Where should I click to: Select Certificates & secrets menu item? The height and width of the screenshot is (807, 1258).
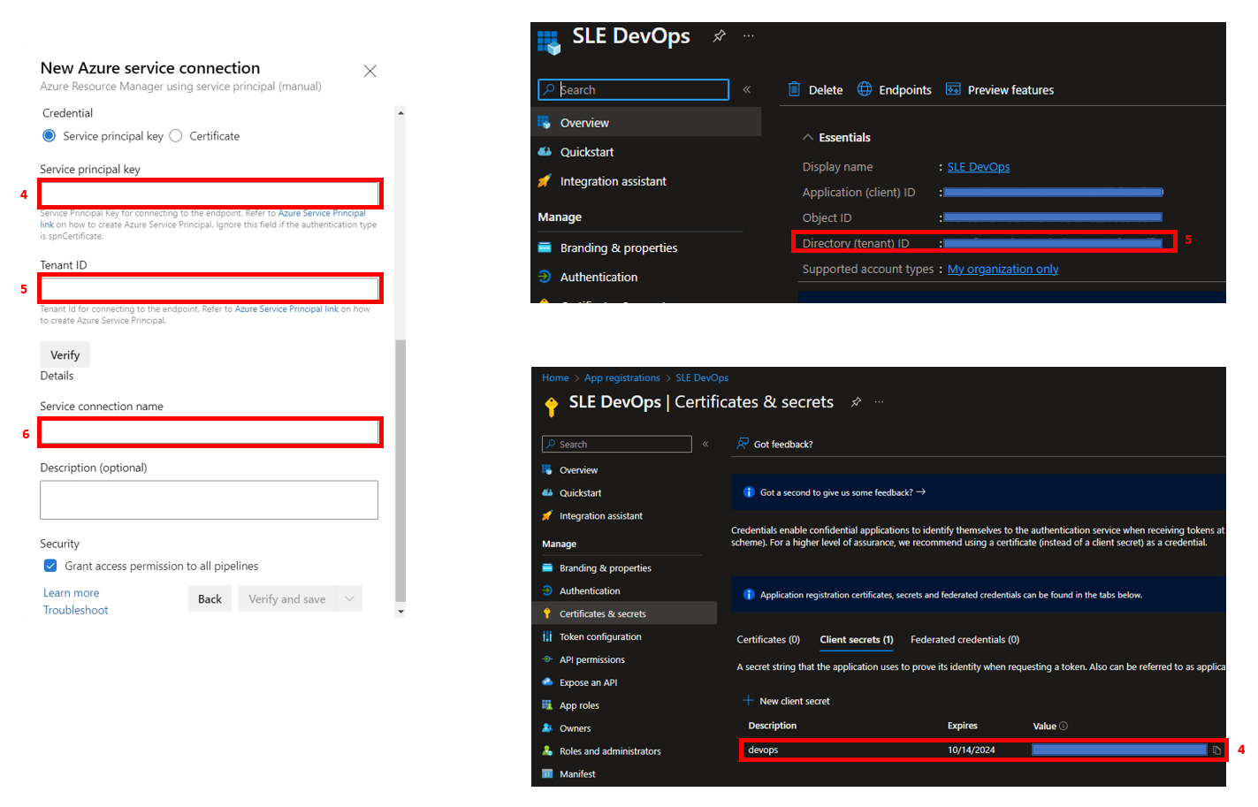[624, 613]
